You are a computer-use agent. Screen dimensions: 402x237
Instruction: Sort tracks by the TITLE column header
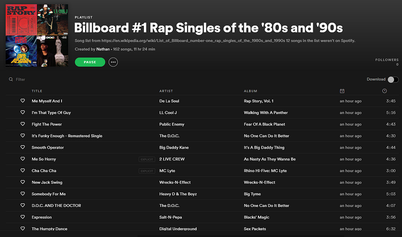point(37,91)
